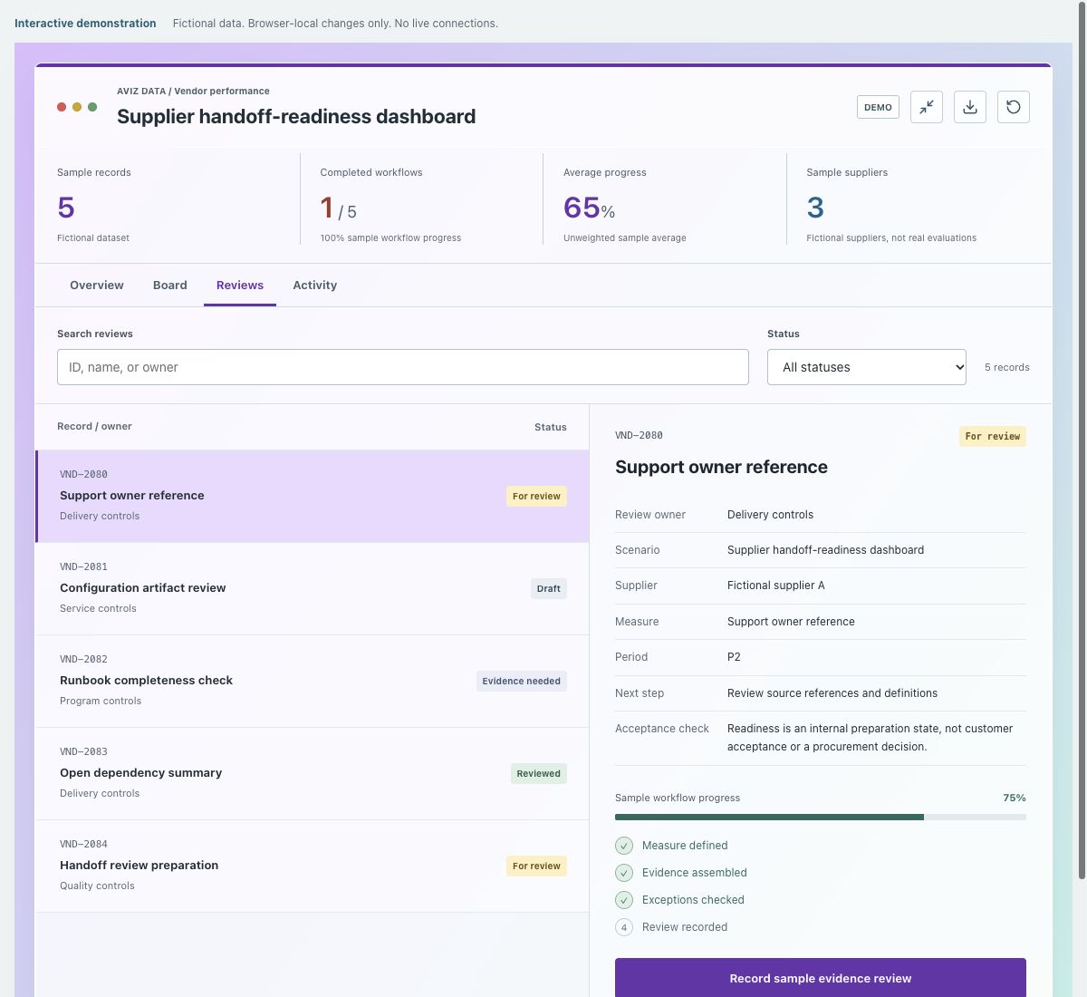This screenshot has height=997, width=1087.
Task: Click the Average progress 65% value
Action: tap(590, 208)
